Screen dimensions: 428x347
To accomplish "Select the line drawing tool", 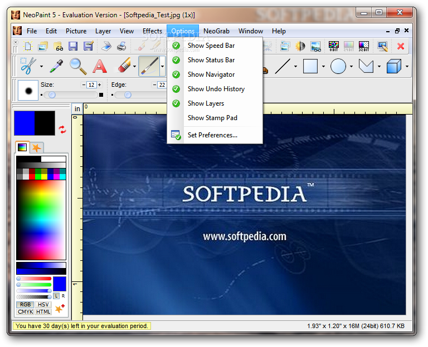I will click(283, 66).
